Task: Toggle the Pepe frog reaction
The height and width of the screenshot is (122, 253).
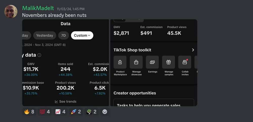Action: [x=91, y=112]
